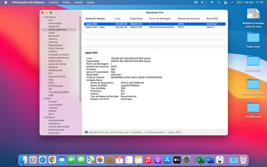Select Aplicativos under Software

tap(54, 124)
